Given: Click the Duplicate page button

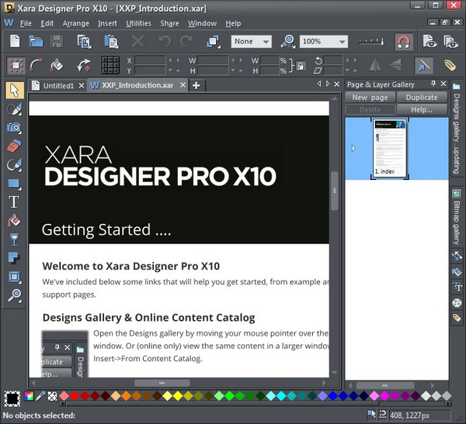Looking at the screenshot, I should [422, 98].
